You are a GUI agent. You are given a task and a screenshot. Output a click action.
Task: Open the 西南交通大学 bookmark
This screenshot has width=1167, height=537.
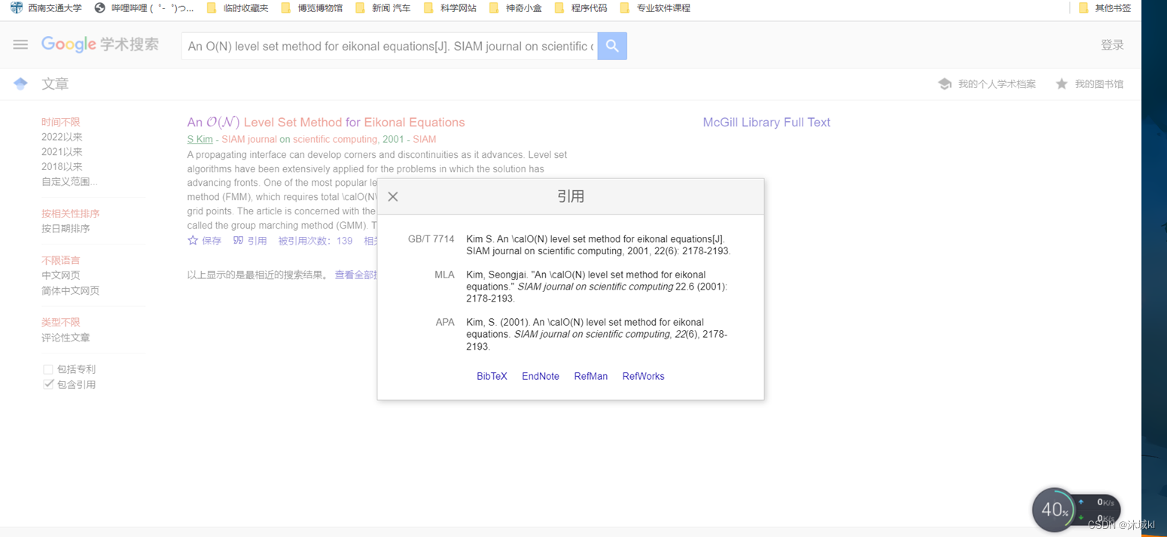[x=46, y=8]
